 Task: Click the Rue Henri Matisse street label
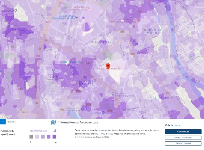pyautogui.click(x=131, y=109)
